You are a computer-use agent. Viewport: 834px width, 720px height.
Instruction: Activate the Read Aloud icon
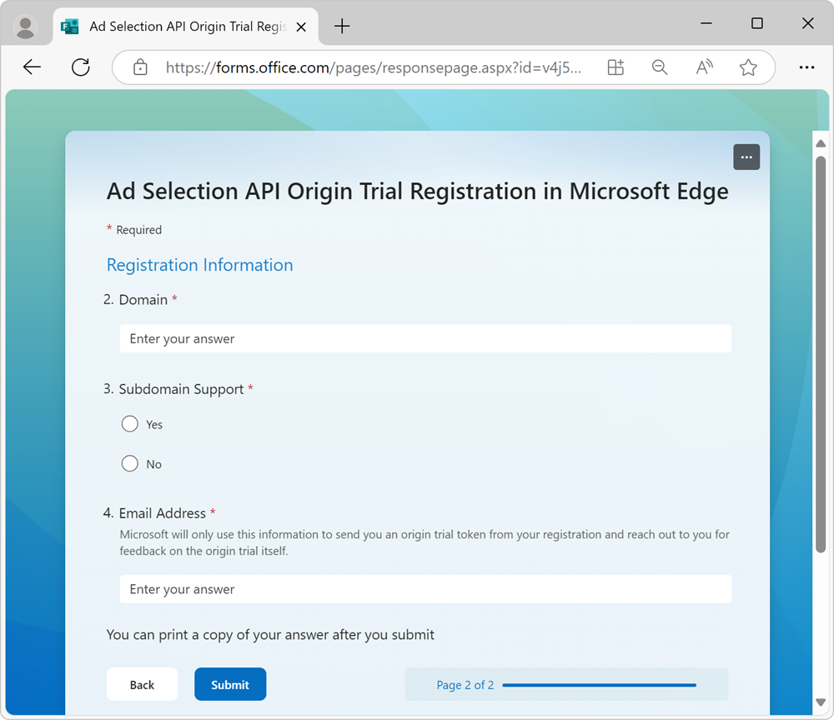(705, 67)
